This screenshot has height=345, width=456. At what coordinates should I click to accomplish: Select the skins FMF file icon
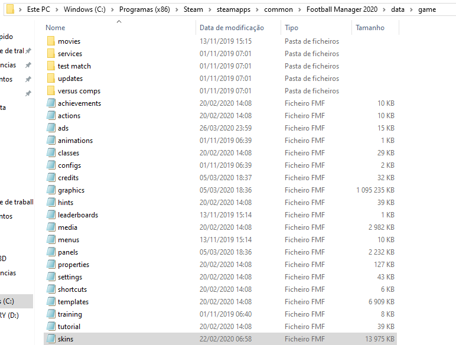tap(51, 339)
